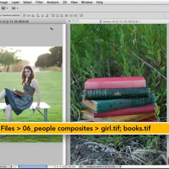Open the 3D menu
Image resolution: width=169 pixels, height=169 pixels.
[65, 2]
